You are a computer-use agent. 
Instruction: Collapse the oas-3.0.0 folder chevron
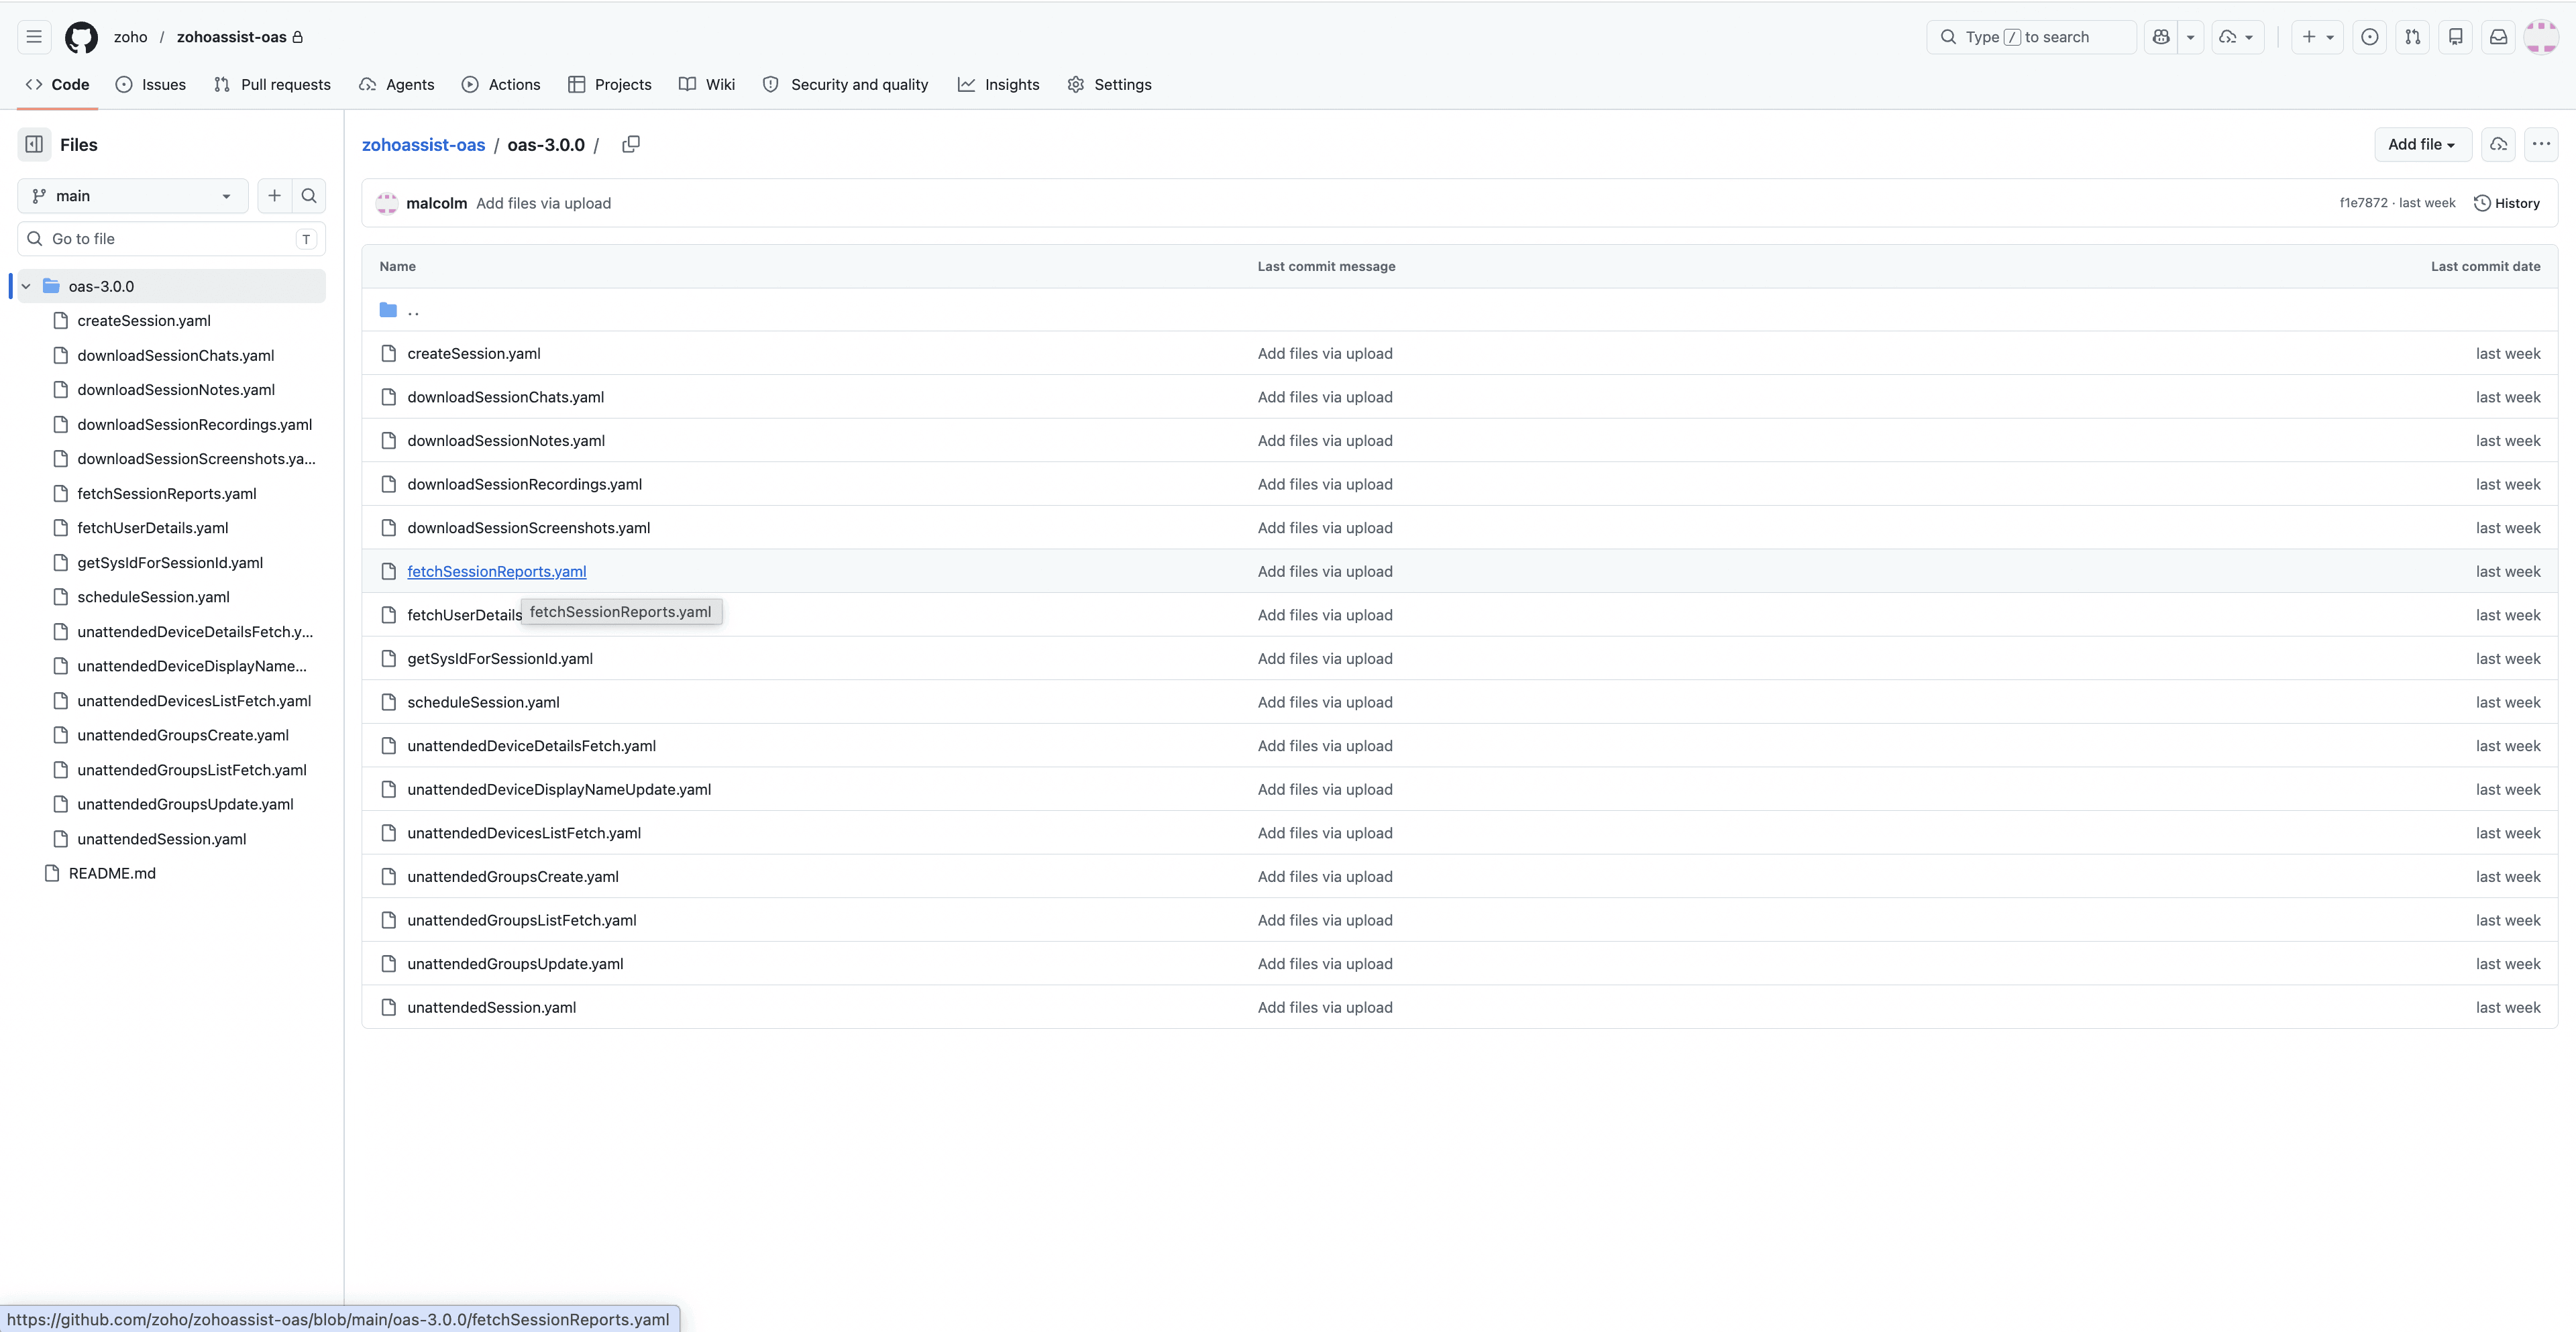[26, 286]
